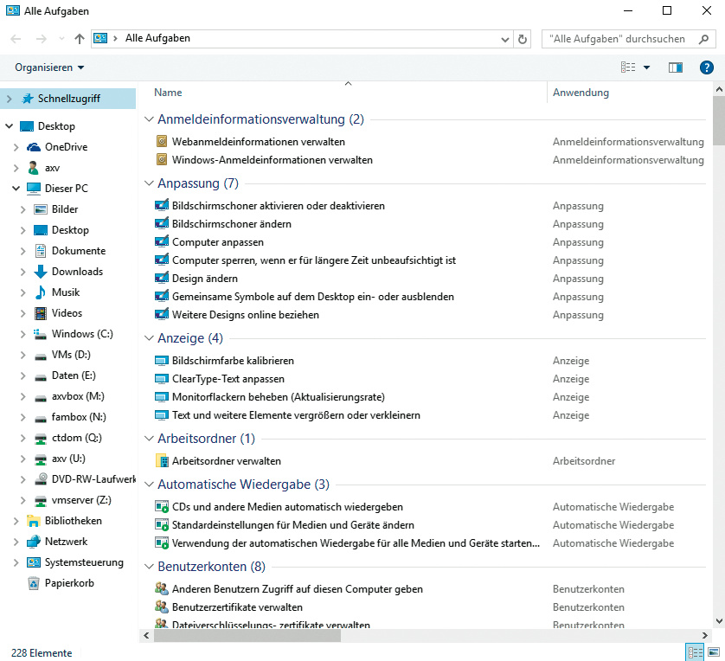Image resolution: width=725 pixels, height=661 pixels.
Task: Switch to details view in status bar
Action: tap(695, 652)
